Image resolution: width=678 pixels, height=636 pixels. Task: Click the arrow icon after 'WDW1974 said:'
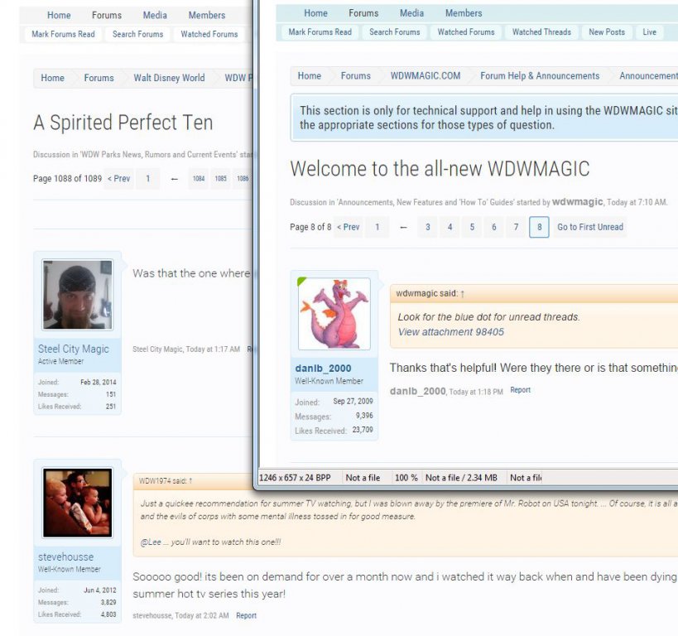click(190, 480)
